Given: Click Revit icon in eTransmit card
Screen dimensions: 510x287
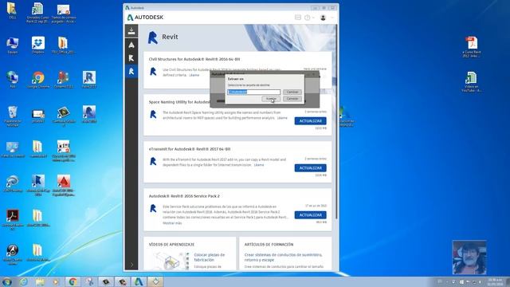Looking at the screenshot, I should pos(153,161).
